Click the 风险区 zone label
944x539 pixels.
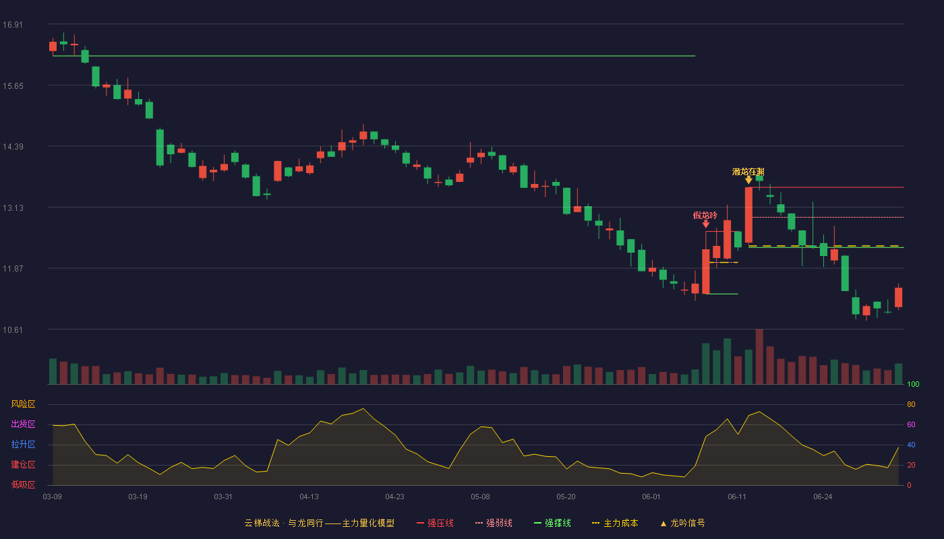(23, 404)
